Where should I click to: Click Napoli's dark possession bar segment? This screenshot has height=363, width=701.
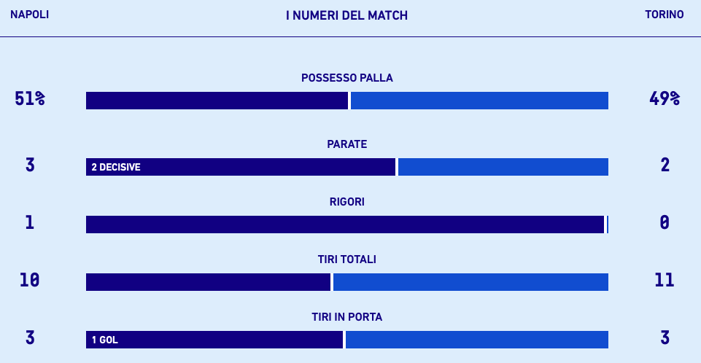point(217,101)
